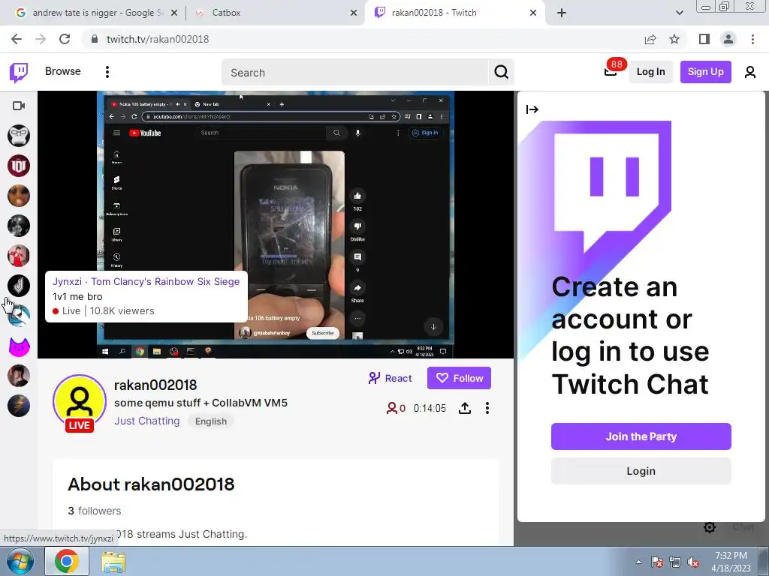Bookmark this page with the star icon
This screenshot has height=576, width=769.
coord(674,39)
